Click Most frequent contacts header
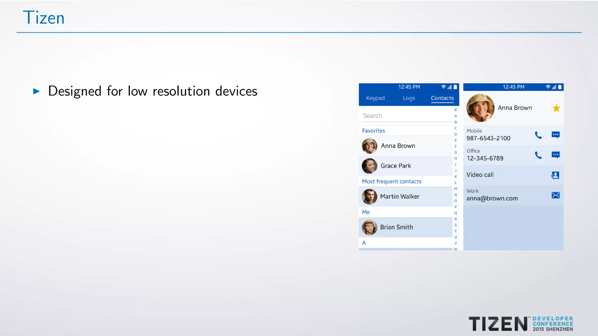Image resolution: width=598 pixels, height=336 pixels. (392, 181)
